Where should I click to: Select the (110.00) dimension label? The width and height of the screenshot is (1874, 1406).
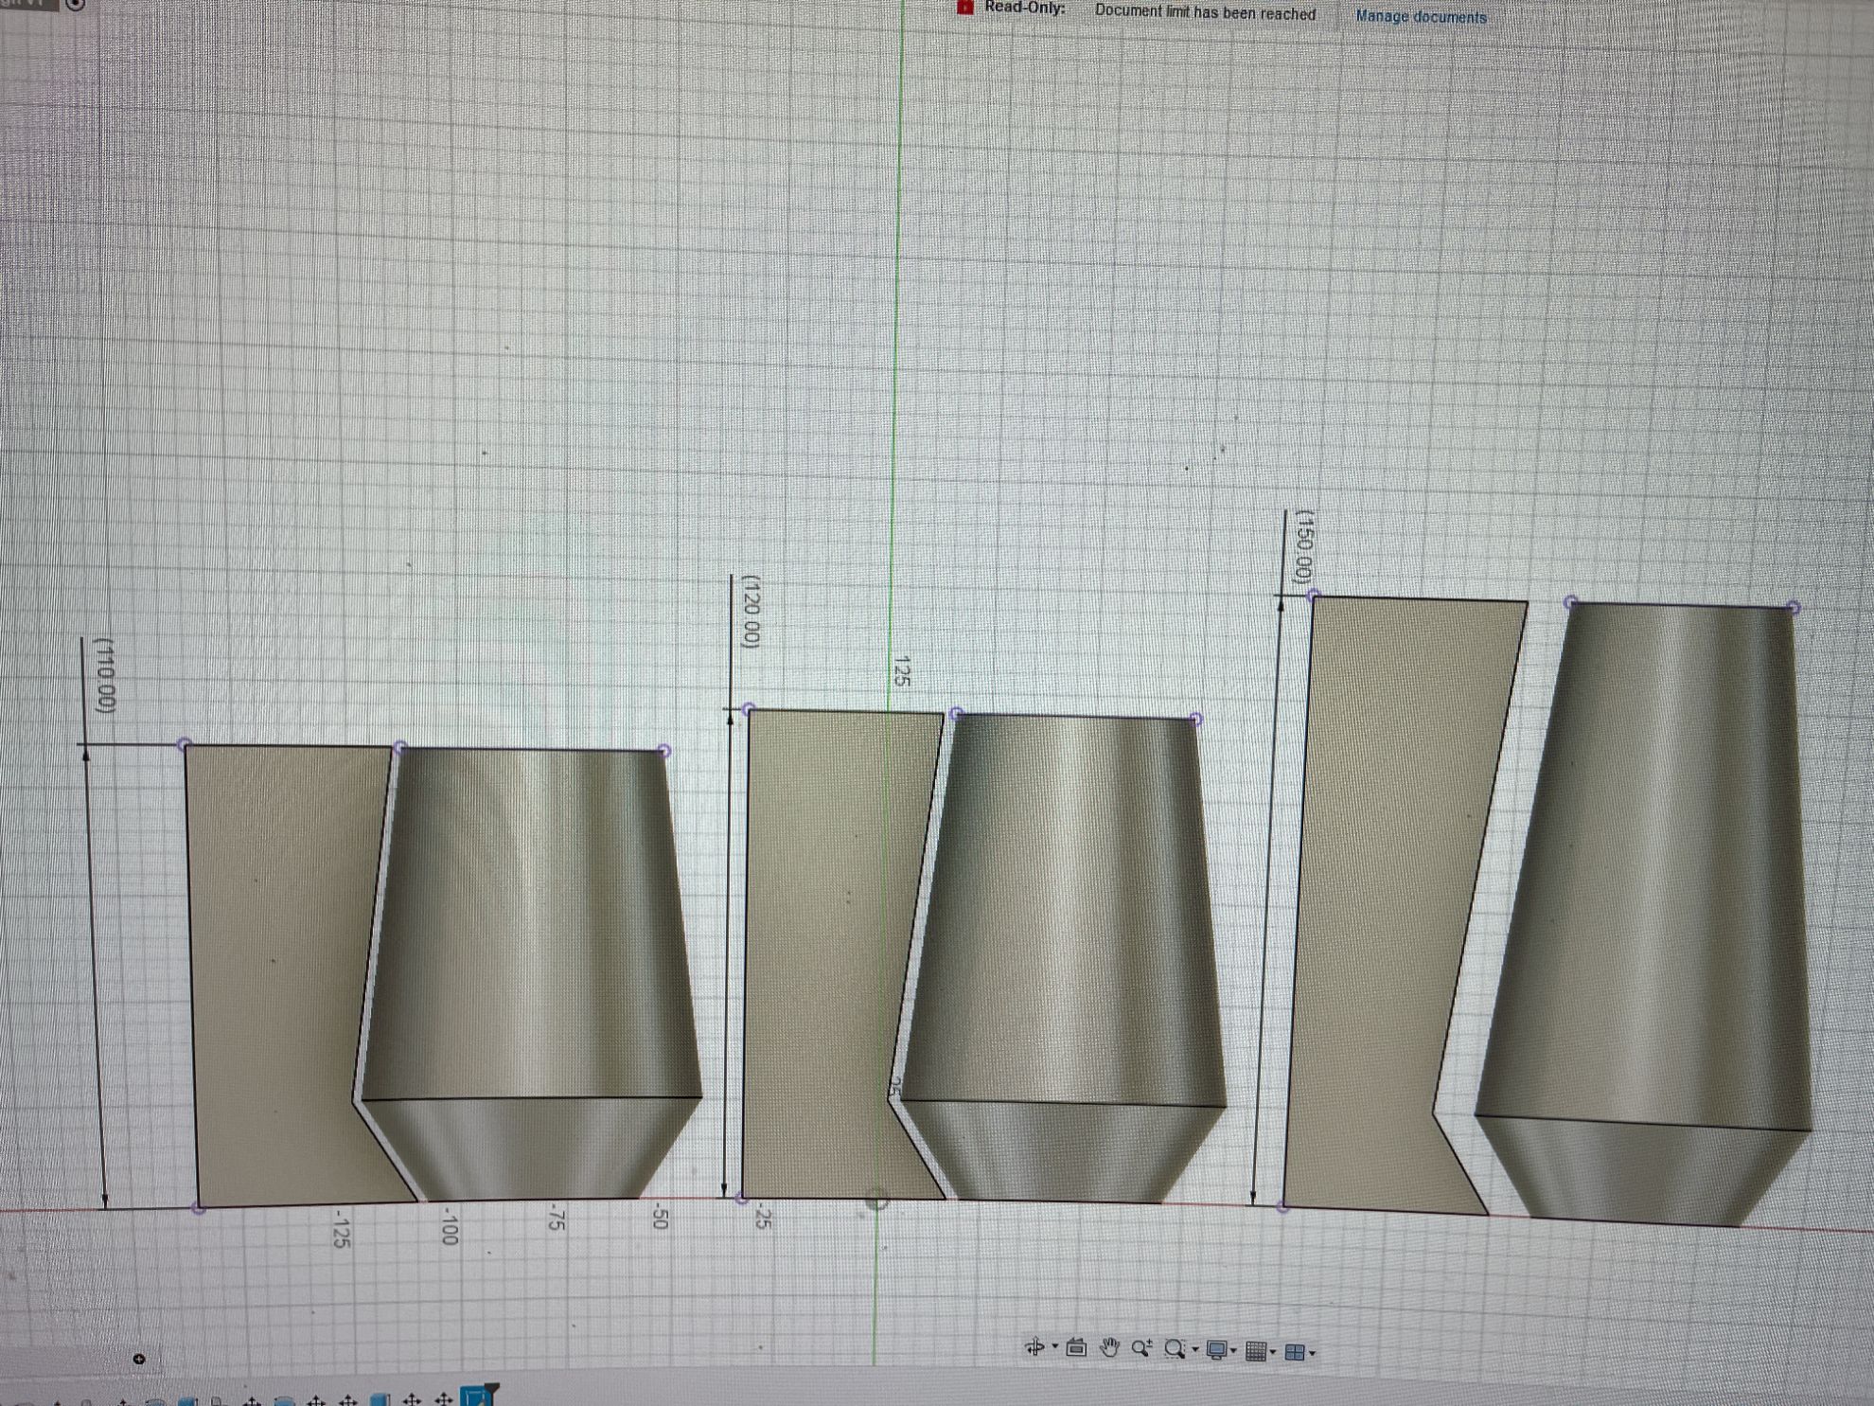coord(106,675)
